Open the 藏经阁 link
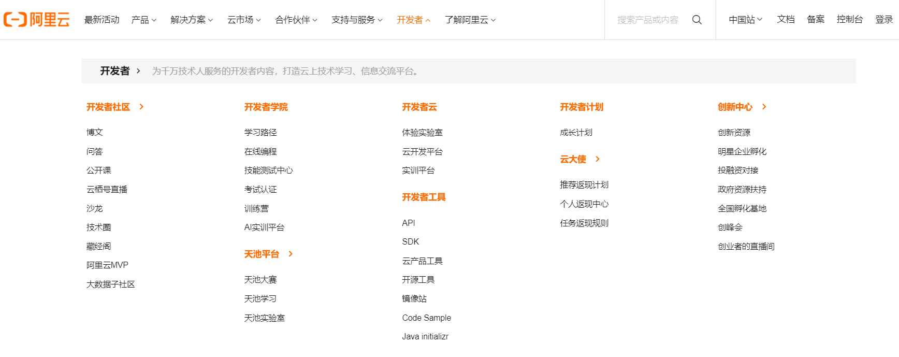Image resolution: width=899 pixels, height=357 pixels. pyautogui.click(x=99, y=246)
